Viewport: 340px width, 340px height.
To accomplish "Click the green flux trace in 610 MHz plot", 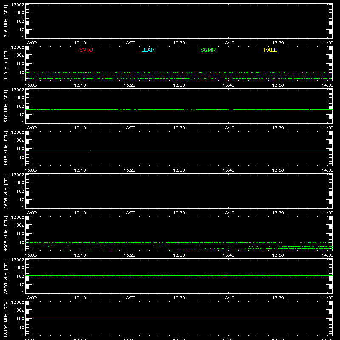I will point(179,109).
